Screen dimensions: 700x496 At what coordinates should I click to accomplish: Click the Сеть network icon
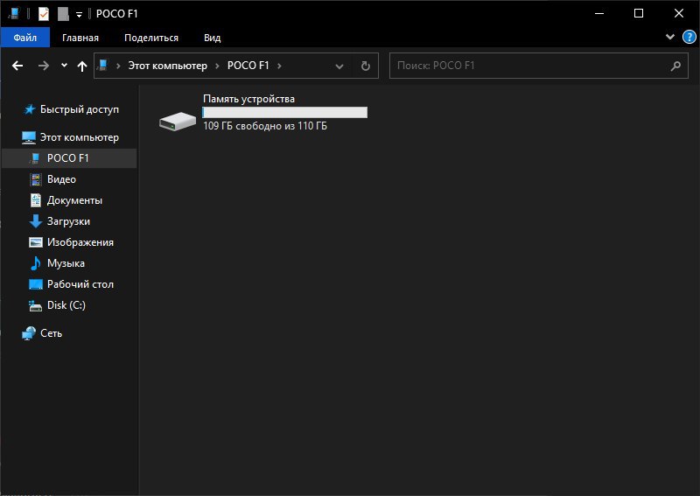pyautogui.click(x=29, y=333)
